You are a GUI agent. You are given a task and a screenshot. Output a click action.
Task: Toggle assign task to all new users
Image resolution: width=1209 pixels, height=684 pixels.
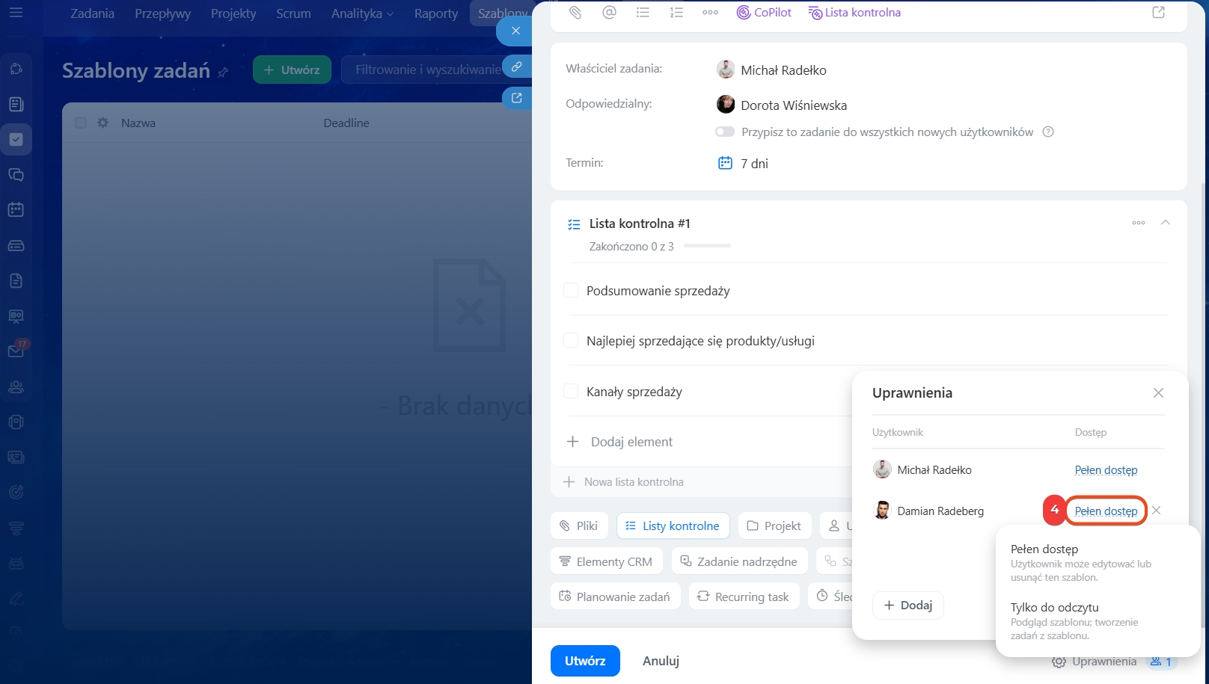[x=724, y=132]
